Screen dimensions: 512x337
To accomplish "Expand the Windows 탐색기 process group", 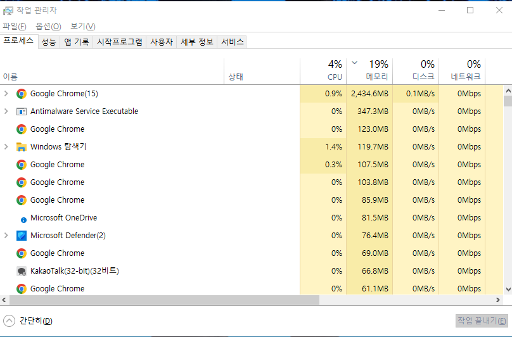I will click(6, 146).
